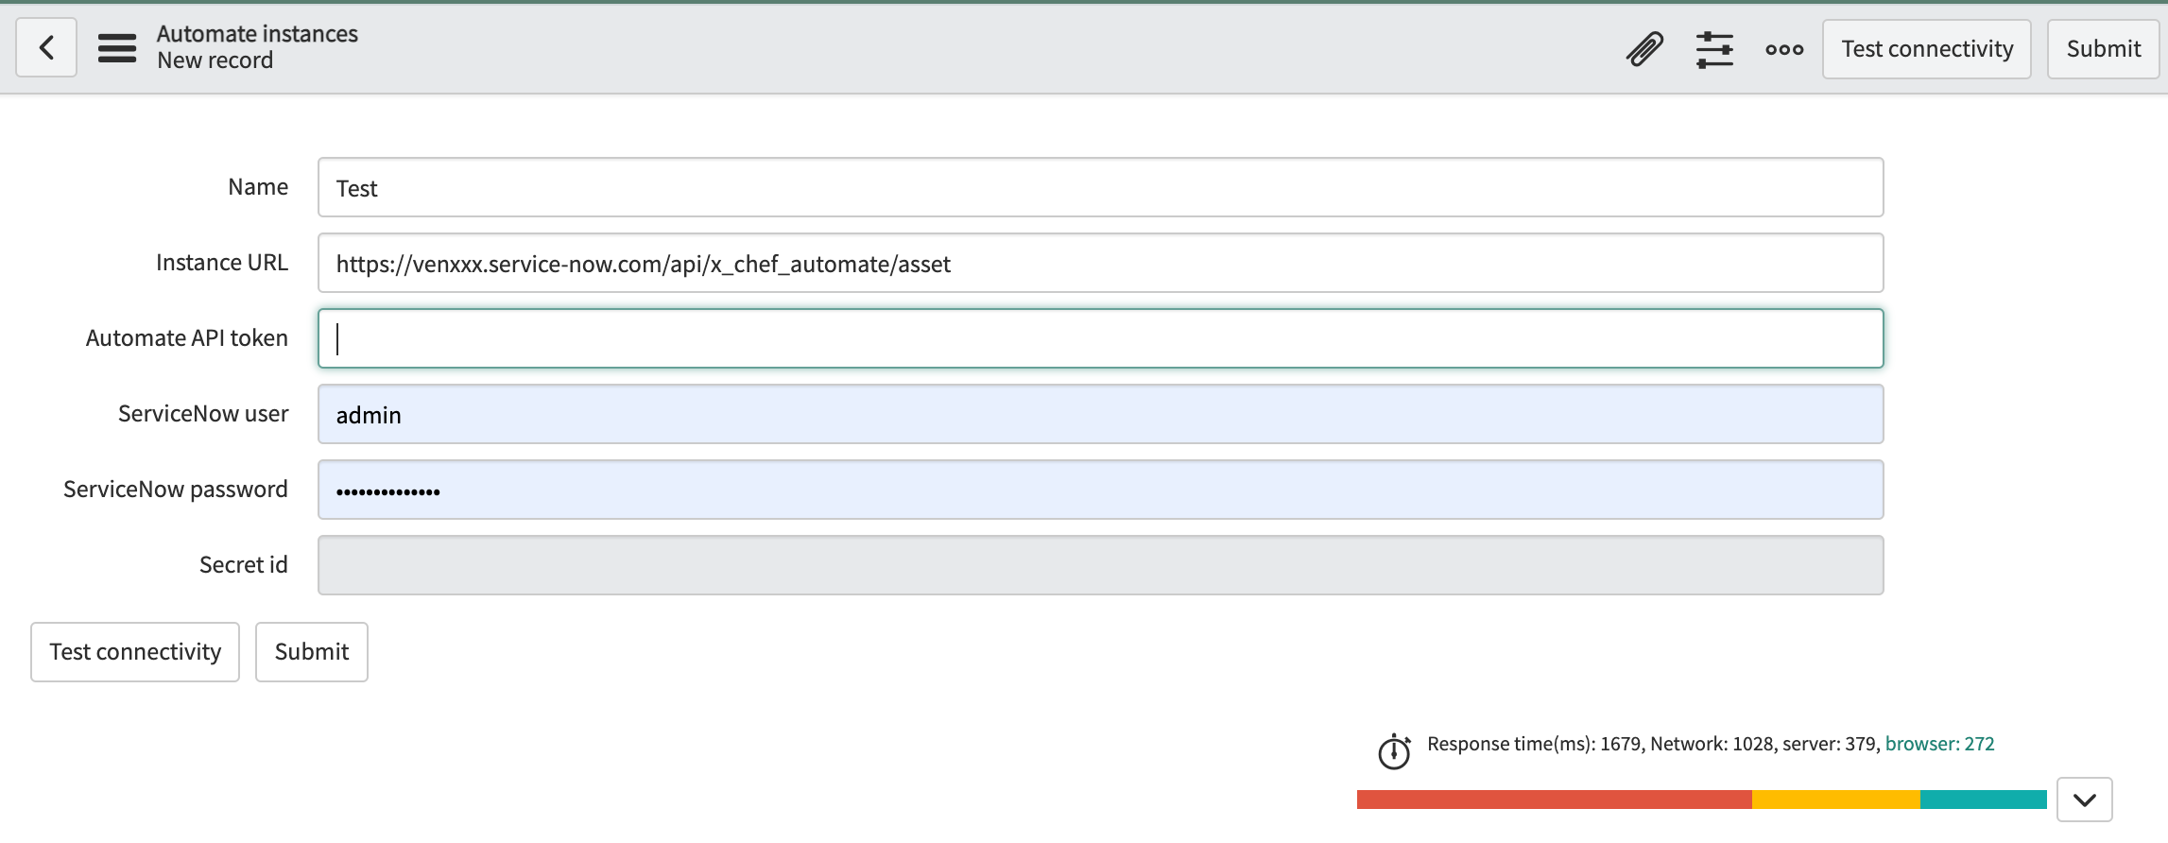Open the form context hamburger menu
2168x843 pixels.
[x=116, y=47]
